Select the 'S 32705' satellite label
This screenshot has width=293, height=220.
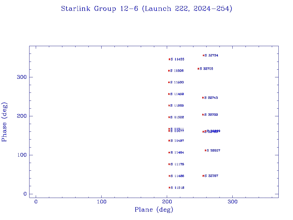(207, 69)
